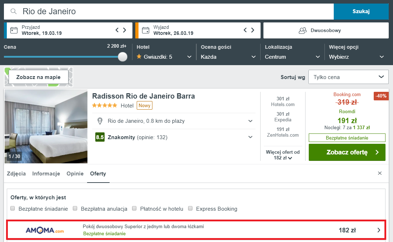
Task: Click hotel name Radisson Rio de Janeiro Barra
Action: coord(143,96)
